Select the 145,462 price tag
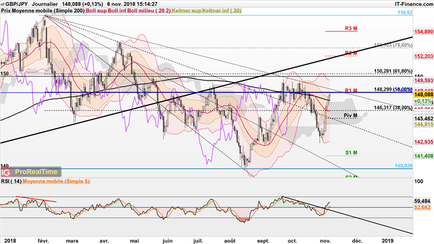Screen dimensions: 434x244 (424, 119)
